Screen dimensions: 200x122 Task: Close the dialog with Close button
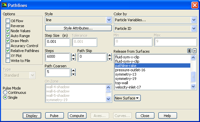click(145, 116)
